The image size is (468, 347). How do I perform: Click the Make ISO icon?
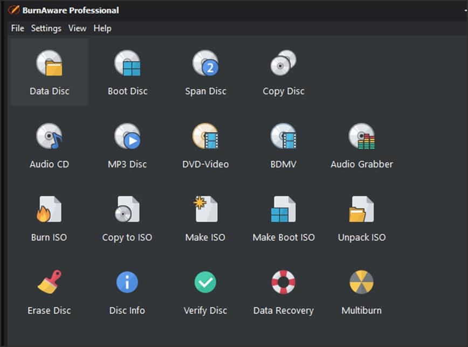click(x=205, y=210)
